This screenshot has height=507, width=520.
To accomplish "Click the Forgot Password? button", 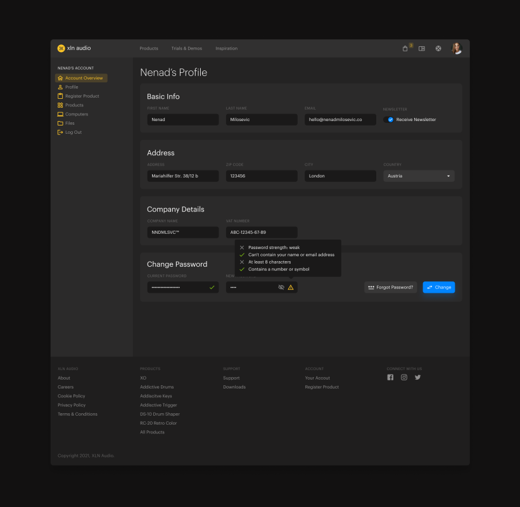I will tap(390, 288).
